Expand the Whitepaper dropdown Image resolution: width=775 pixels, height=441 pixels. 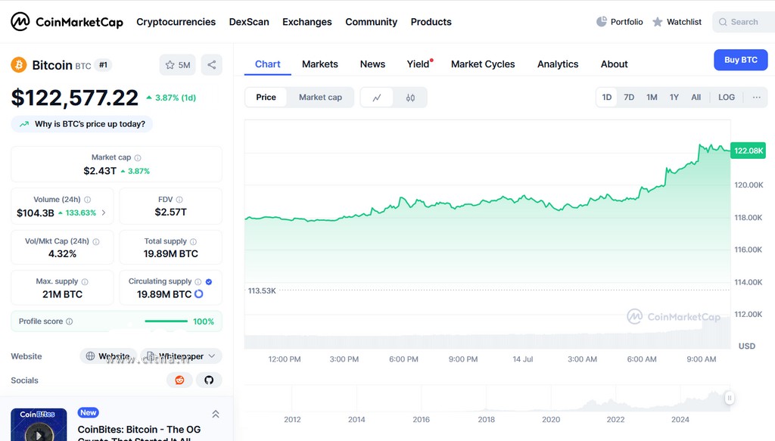pyautogui.click(x=211, y=356)
